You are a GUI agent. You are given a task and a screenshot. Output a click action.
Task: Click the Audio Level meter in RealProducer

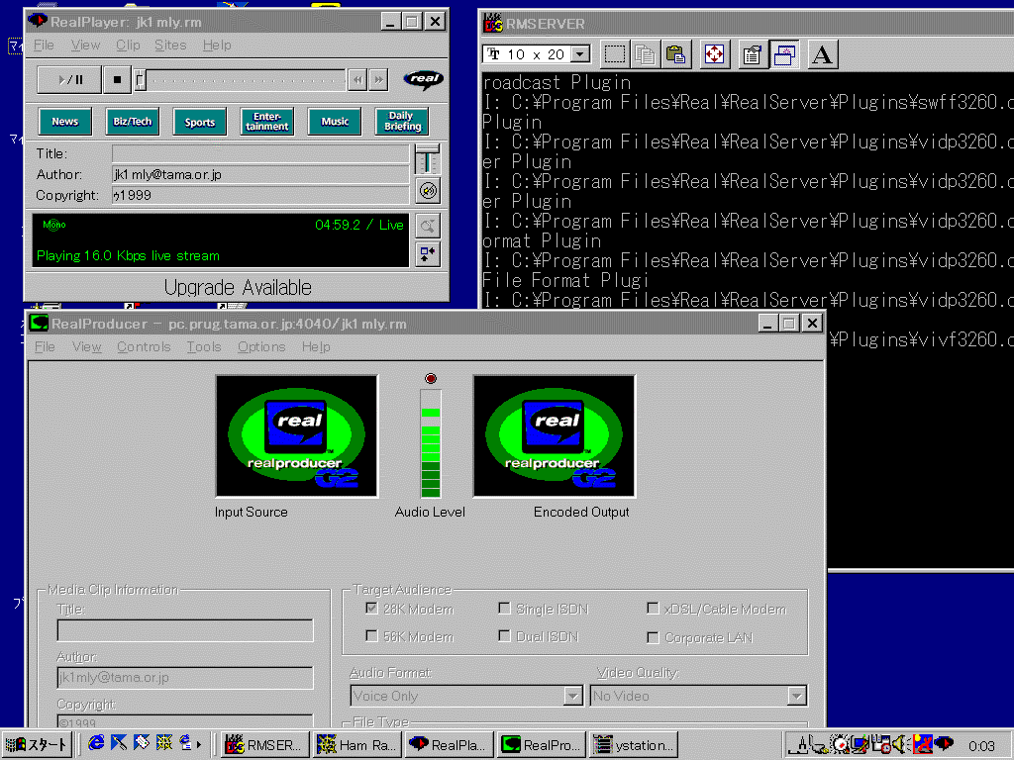431,443
